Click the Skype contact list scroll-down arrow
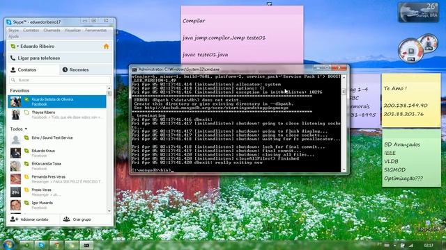Viewport: 446px width, 250px height. click(109, 211)
